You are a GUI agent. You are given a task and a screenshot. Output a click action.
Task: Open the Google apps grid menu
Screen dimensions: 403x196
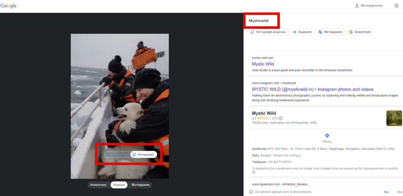tap(396, 6)
